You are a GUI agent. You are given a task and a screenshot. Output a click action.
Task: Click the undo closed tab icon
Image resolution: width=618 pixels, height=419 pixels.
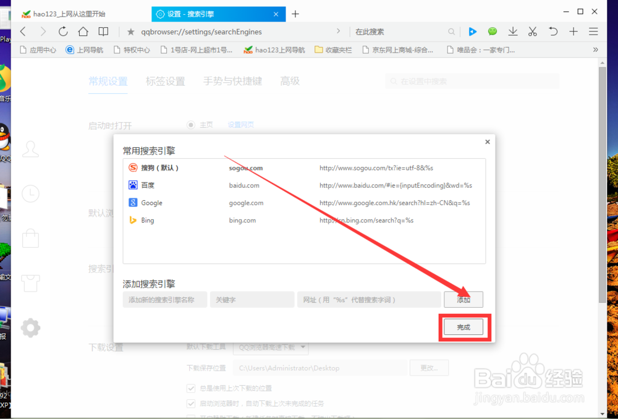click(553, 32)
